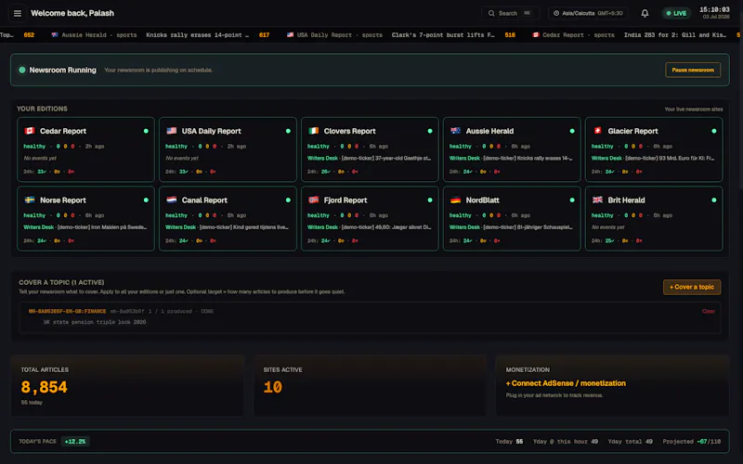This screenshot has height=464, width=743.
Task: Click the Norway flag on Fjord Report
Action: [x=313, y=200]
